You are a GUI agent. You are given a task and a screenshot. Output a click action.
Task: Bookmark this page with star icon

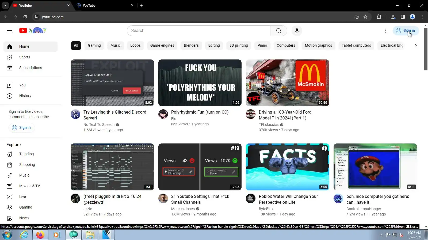365,17
